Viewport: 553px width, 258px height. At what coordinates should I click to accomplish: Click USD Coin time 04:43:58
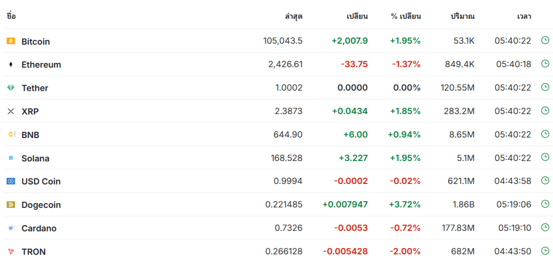513,181
